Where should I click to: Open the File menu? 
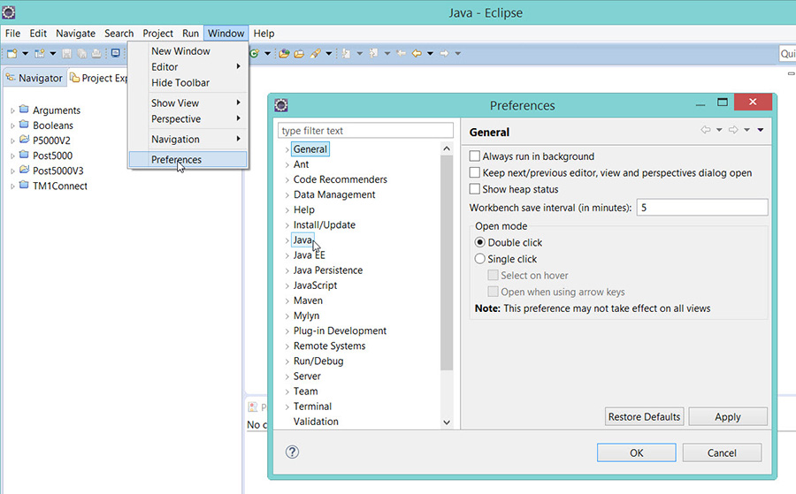(x=12, y=34)
